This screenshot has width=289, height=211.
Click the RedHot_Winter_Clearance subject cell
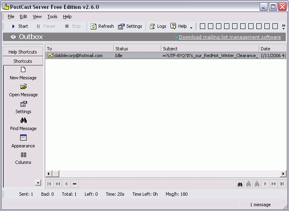210,56
